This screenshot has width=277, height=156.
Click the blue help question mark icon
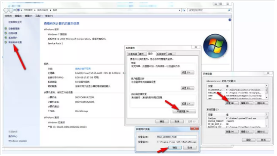tap(230, 20)
